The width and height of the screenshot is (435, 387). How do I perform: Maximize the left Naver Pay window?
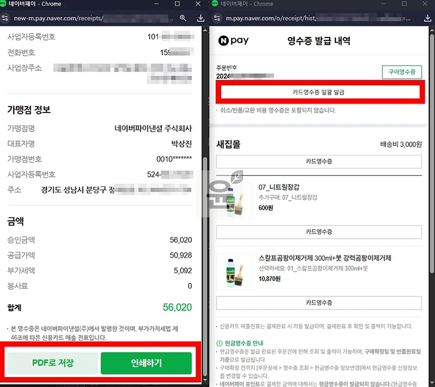(x=177, y=4)
